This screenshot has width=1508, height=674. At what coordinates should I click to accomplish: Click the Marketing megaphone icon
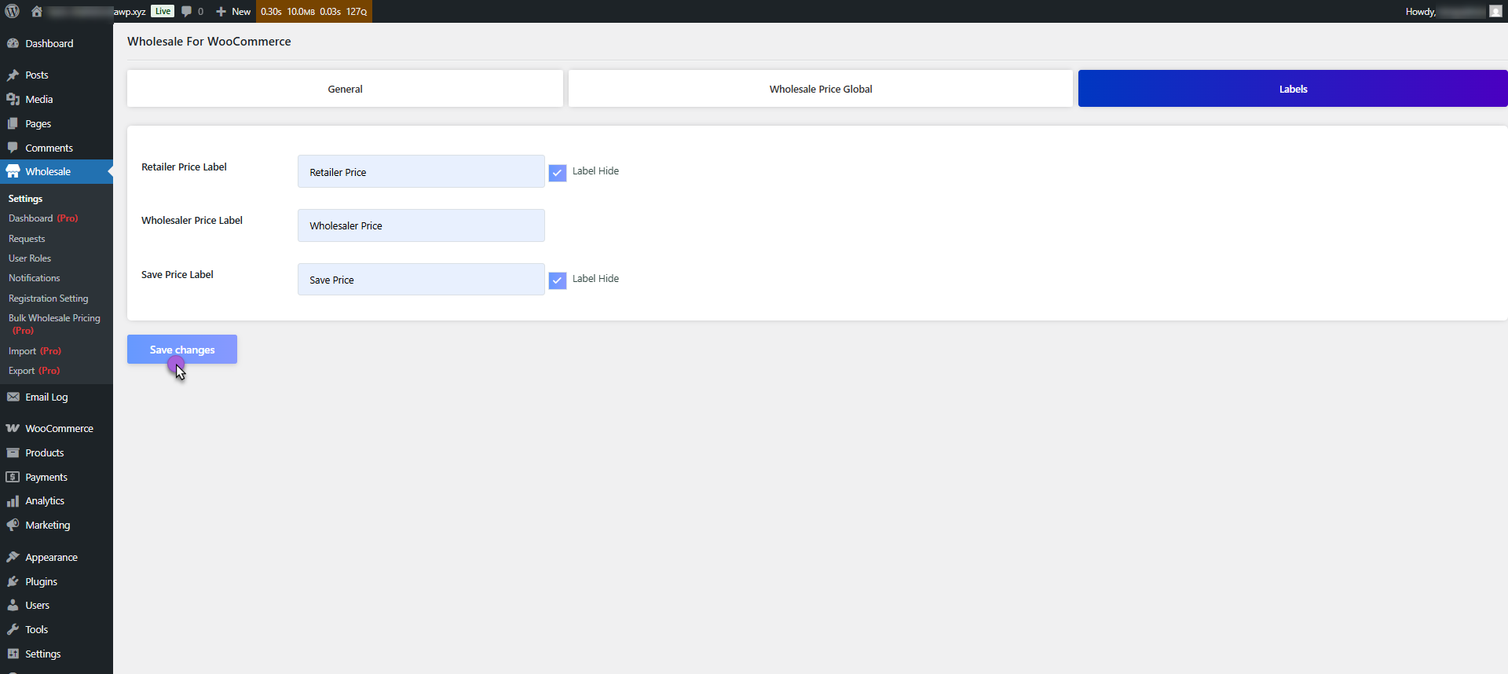(x=13, y=526)
